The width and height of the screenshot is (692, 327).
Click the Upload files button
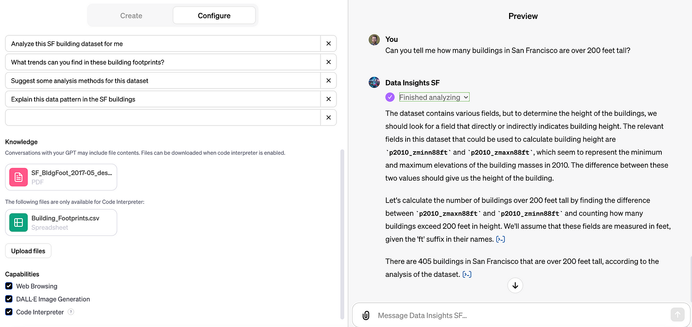pyautogui.click(x=28, y=251)
